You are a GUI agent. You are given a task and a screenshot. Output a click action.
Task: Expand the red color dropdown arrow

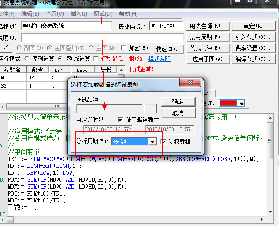click(241, 103)
